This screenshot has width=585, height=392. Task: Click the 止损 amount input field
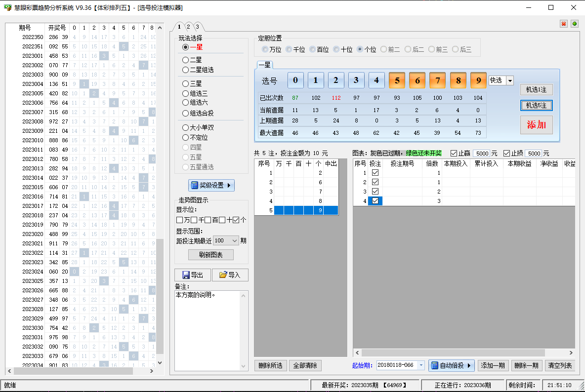[x=534, y=154]
